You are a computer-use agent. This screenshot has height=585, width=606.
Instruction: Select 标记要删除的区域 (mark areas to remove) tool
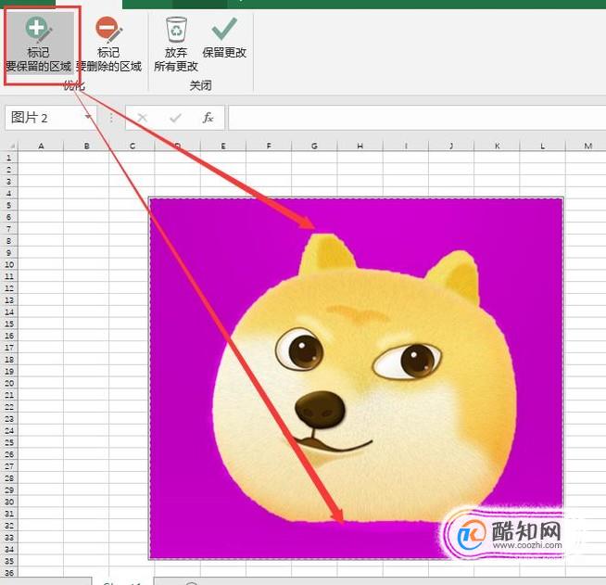[x=108, y=44]
